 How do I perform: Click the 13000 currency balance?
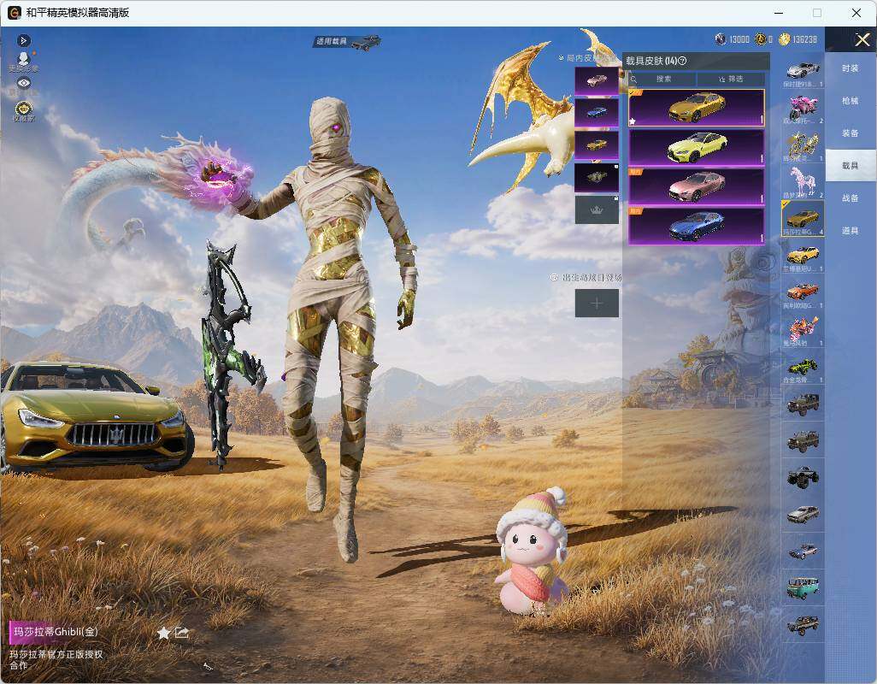coord(733,39)
